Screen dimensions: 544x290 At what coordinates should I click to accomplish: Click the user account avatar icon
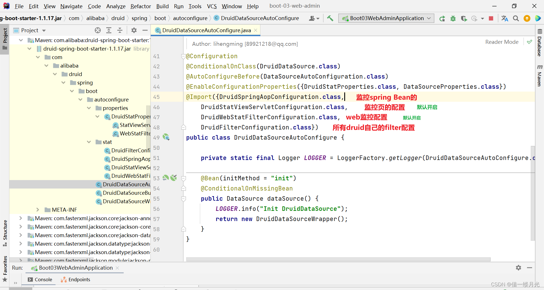click(x=312, y=19)
